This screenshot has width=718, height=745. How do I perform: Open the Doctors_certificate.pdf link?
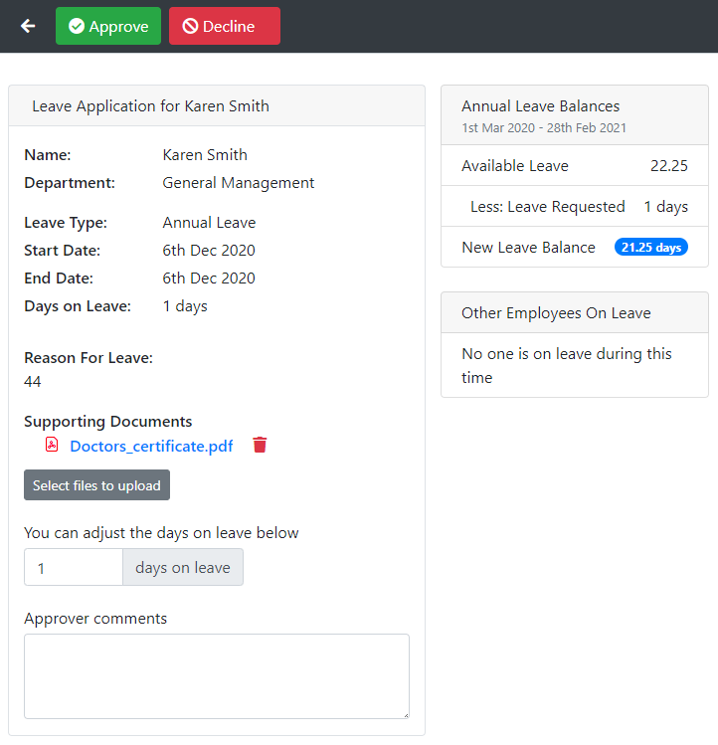click(151, 446)
